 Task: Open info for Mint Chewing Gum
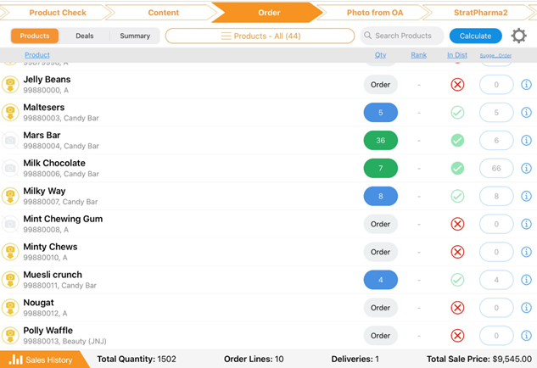(526, 224)
